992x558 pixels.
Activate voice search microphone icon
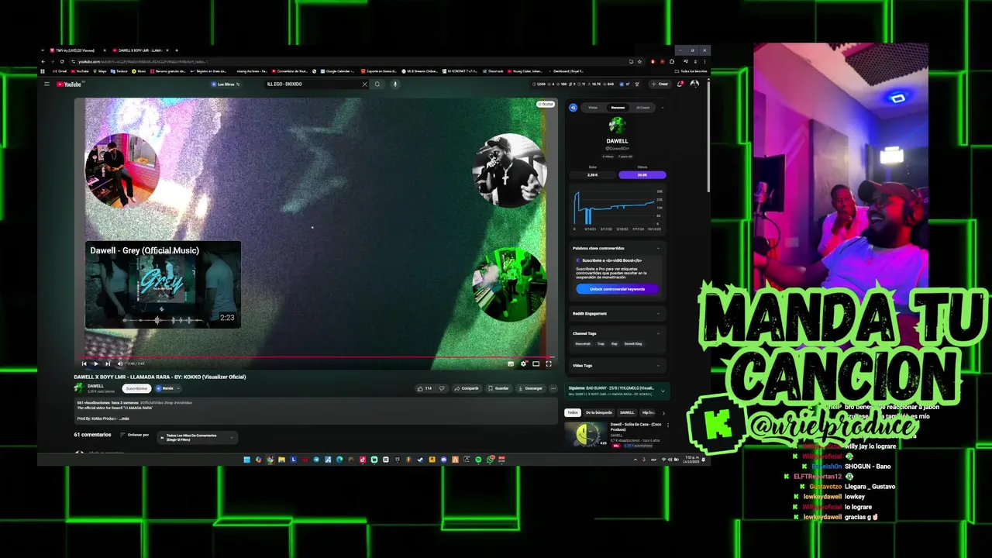click(x=394, y=84)
